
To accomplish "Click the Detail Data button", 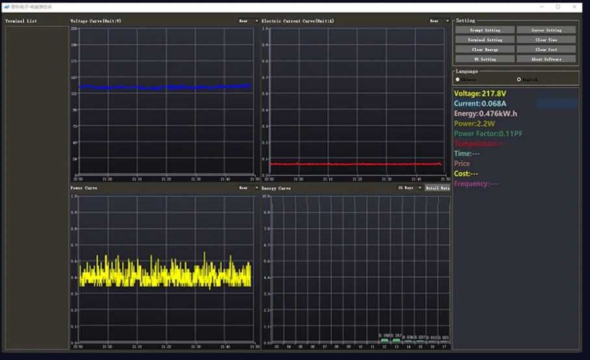I will coord(438,188).
